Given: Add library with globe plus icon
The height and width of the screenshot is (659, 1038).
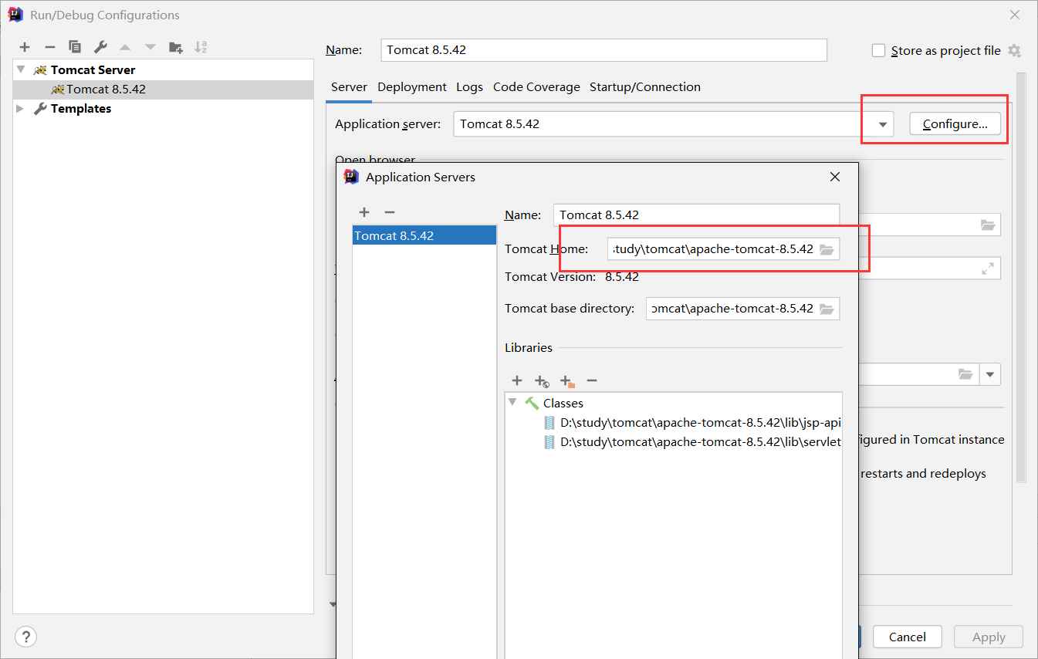Looking at the screenshot, I should [x=542, y=381].
